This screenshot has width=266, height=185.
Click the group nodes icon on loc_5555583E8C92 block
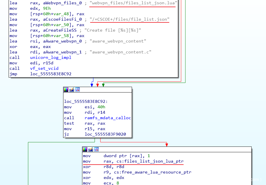pos(77,90)
